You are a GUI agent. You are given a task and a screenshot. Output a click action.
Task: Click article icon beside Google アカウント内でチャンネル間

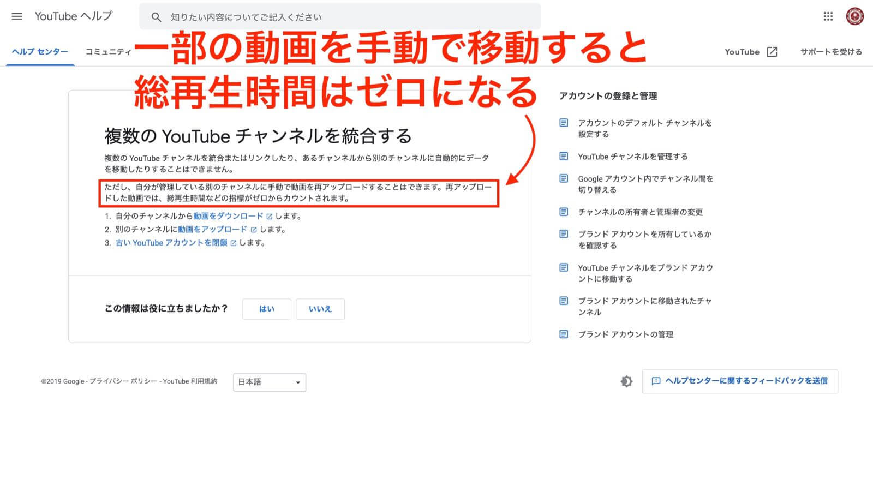(x=564, y=178)
